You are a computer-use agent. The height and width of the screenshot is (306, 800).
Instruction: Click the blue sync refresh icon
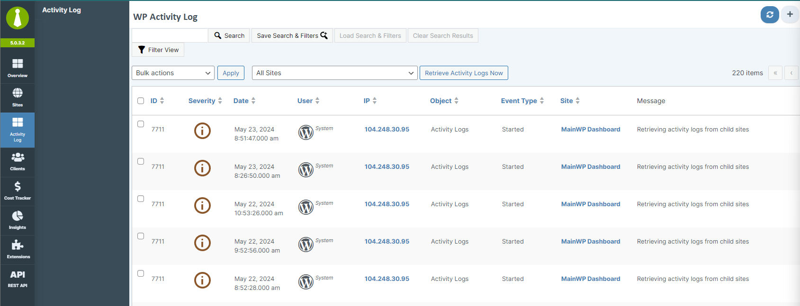point(770,15)
